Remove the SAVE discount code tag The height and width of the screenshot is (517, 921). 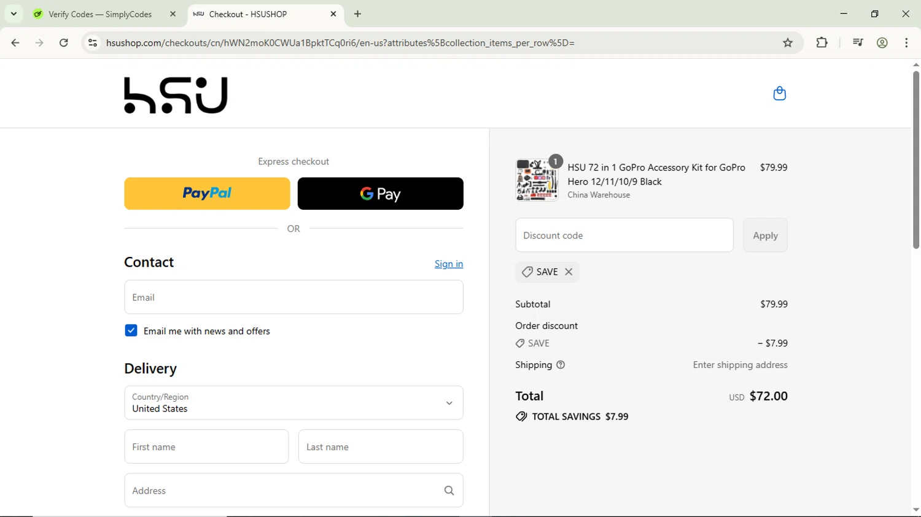tap(569, 272)
